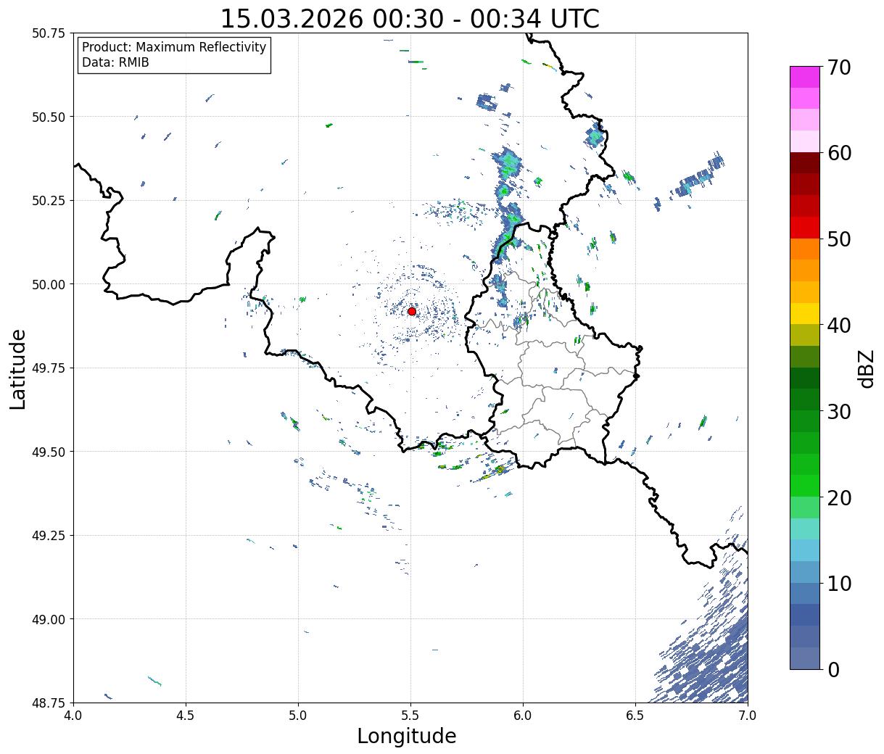Click the bright red colorbar segment above 50
This screenshot has width=884, height=754.
(x=805, y=228)
